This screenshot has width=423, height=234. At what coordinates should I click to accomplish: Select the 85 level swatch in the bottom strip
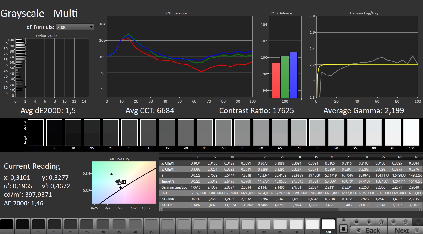(280, 224)
